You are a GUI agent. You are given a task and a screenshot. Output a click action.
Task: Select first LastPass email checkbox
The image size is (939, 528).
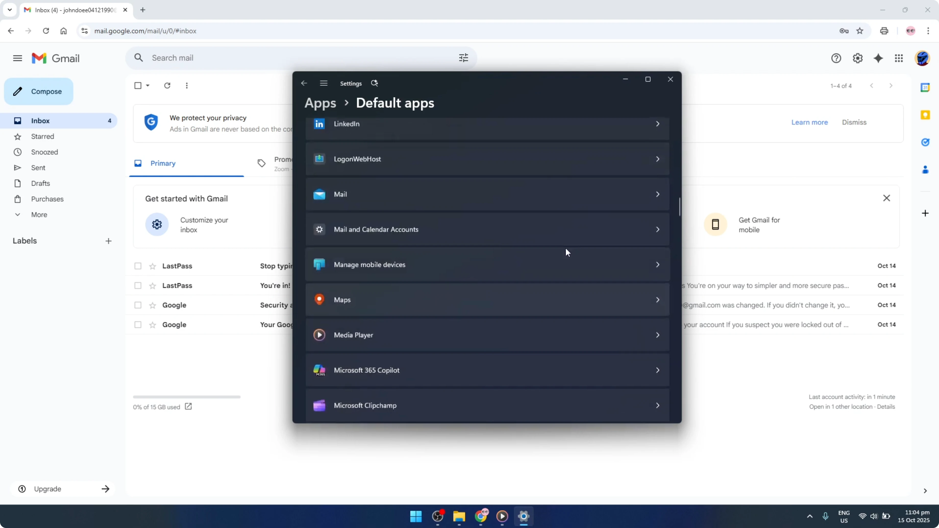[x=138, y=266]
